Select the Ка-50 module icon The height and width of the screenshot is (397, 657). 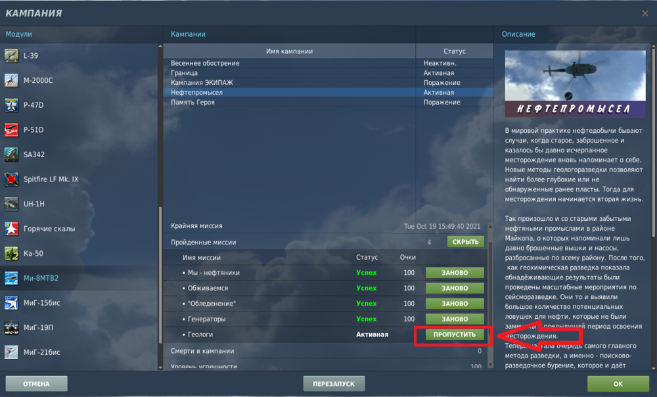(11, 254)
